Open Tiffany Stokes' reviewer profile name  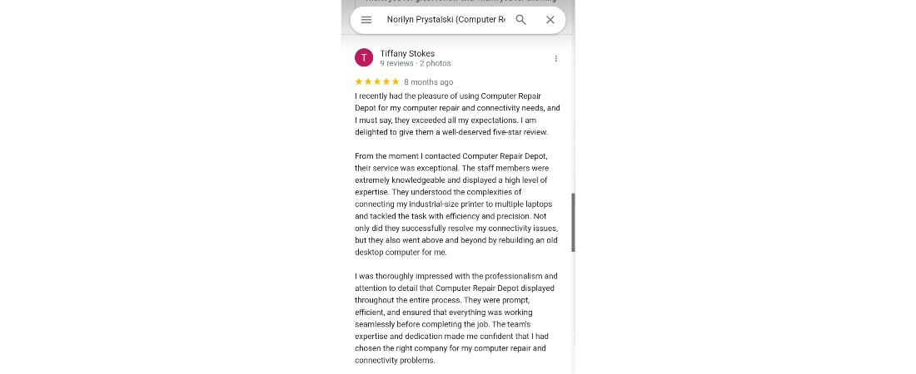407,53
